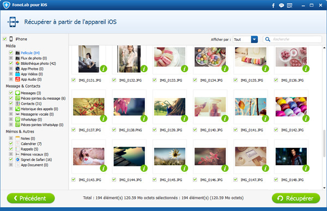Open Pièces-jointes du message (6)

coord(43,98)
